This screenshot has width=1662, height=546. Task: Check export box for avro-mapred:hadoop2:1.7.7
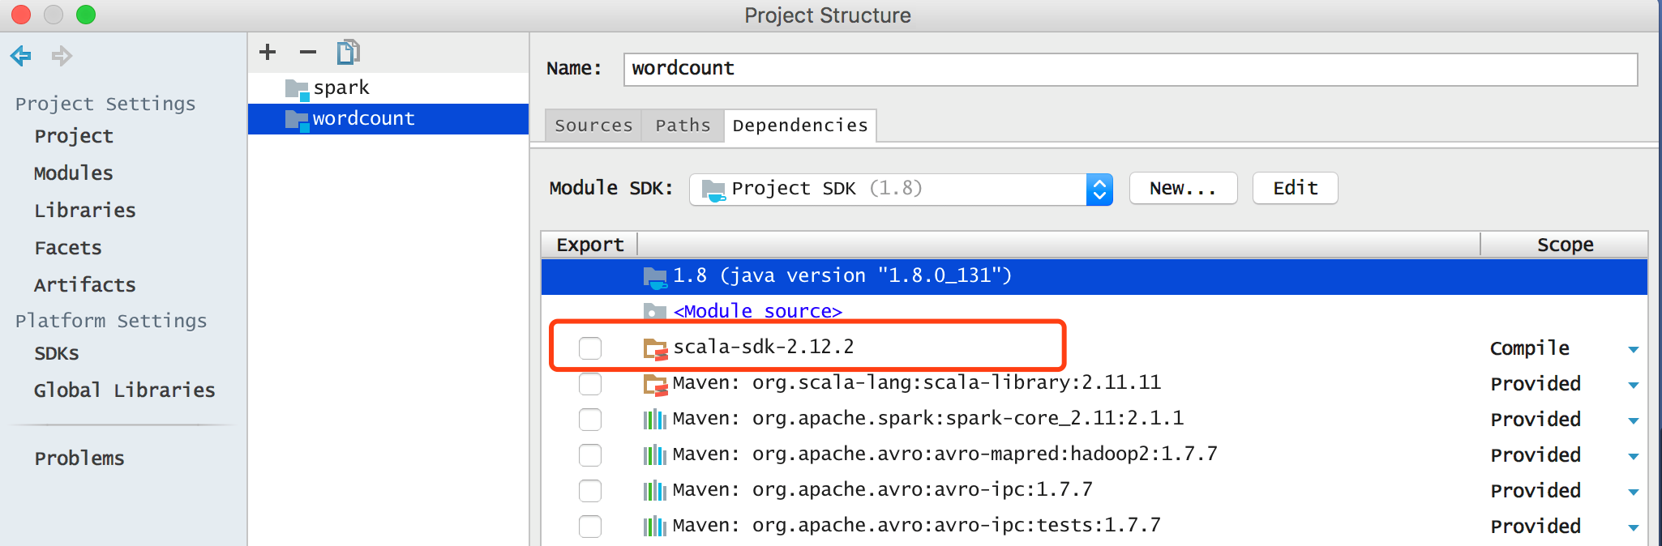click(x=590, y=455)
